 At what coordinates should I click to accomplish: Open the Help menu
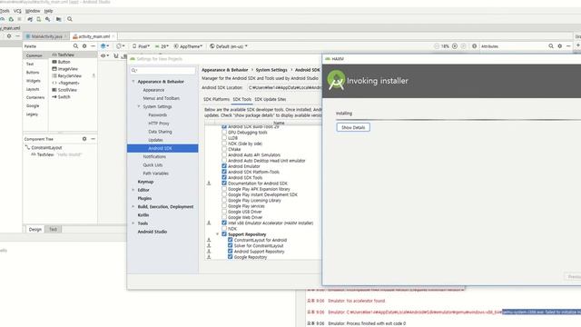click(x=48, y=11)
